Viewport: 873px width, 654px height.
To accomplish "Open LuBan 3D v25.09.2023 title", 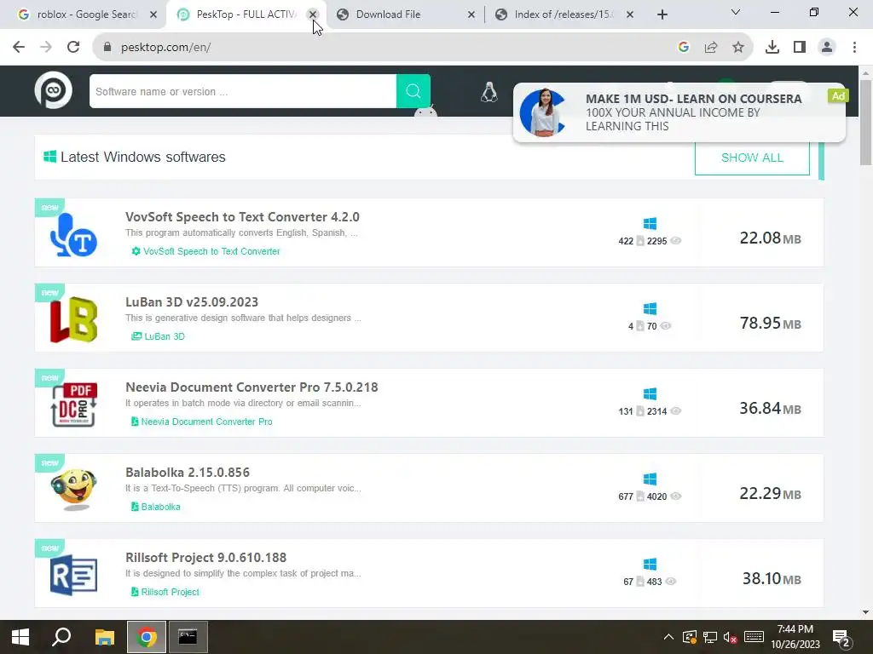I will (192, 302).
